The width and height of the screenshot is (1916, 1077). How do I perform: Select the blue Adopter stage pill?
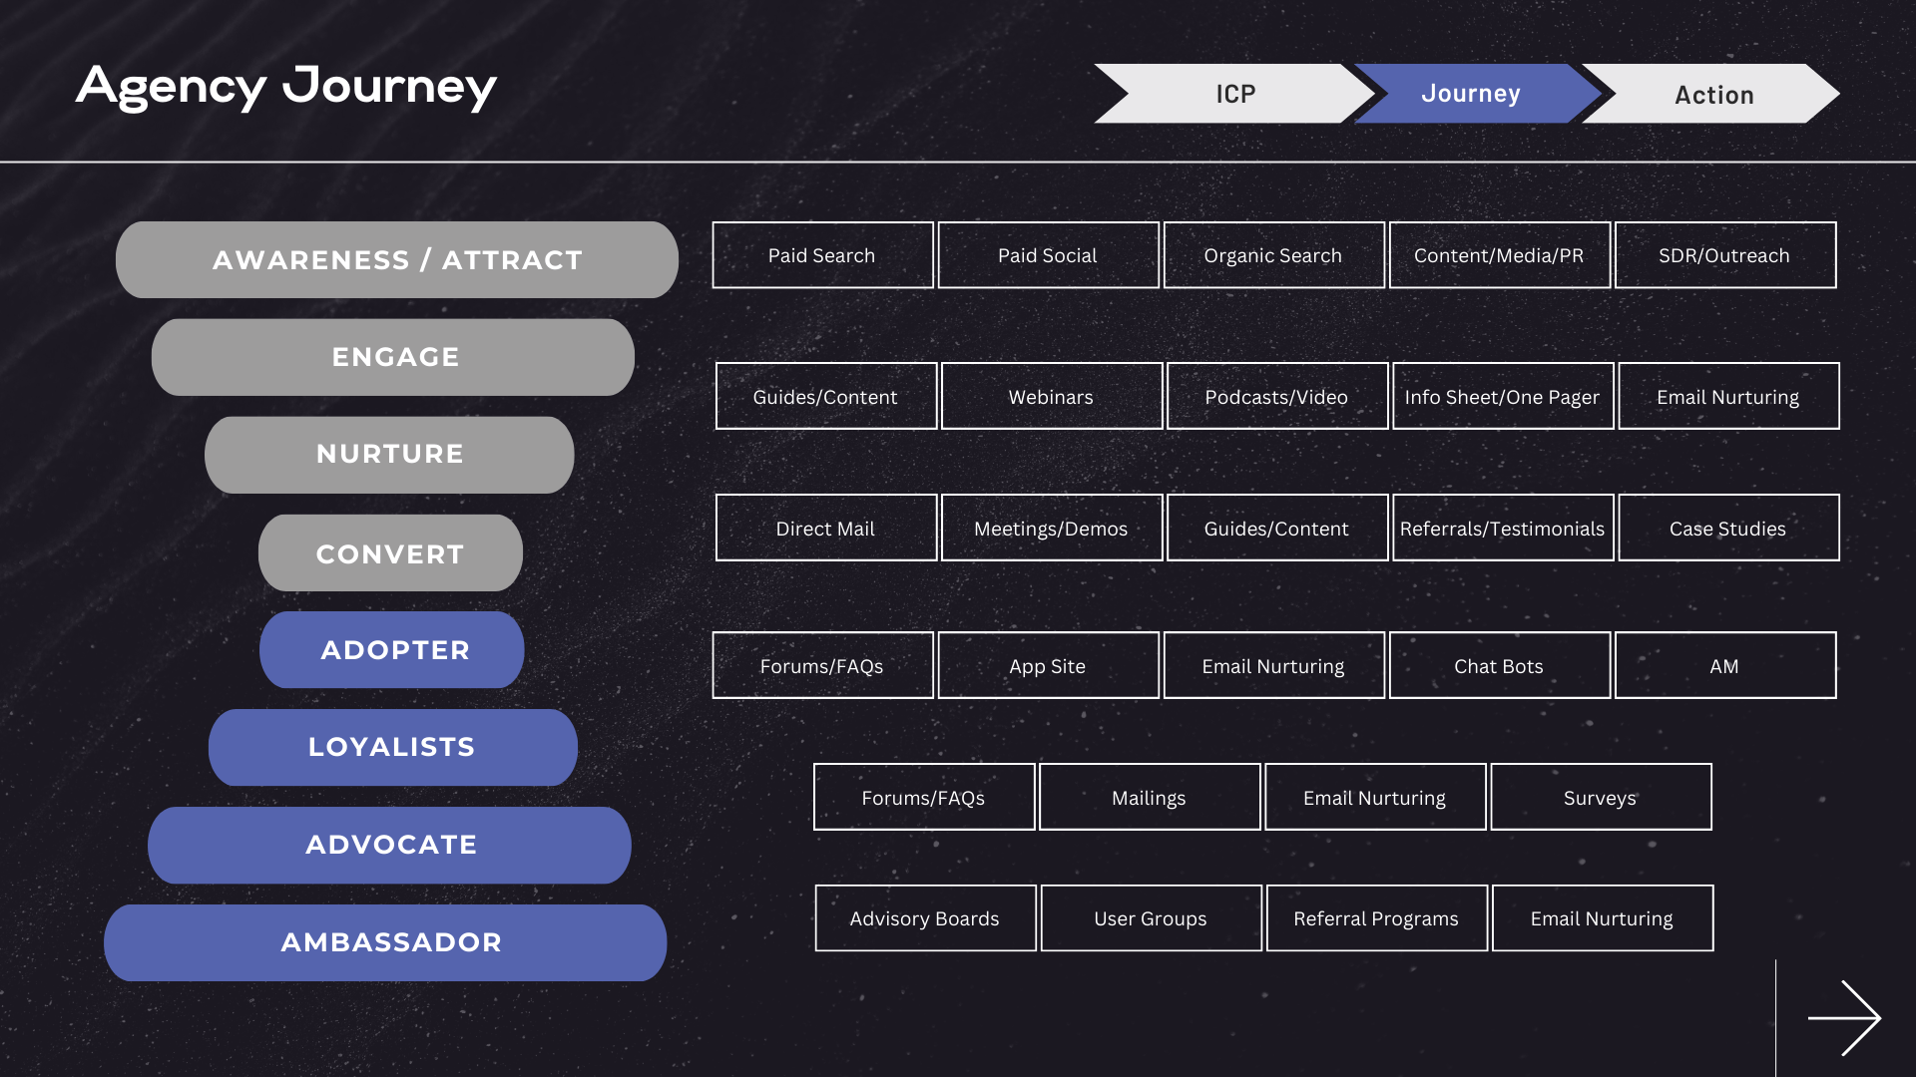(392, 650)
